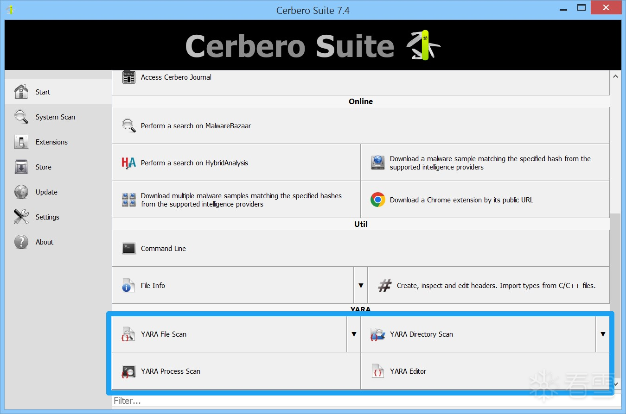Download a malware sample by specified hash
This screenshot has height=414, width=626.
[485, 163]
